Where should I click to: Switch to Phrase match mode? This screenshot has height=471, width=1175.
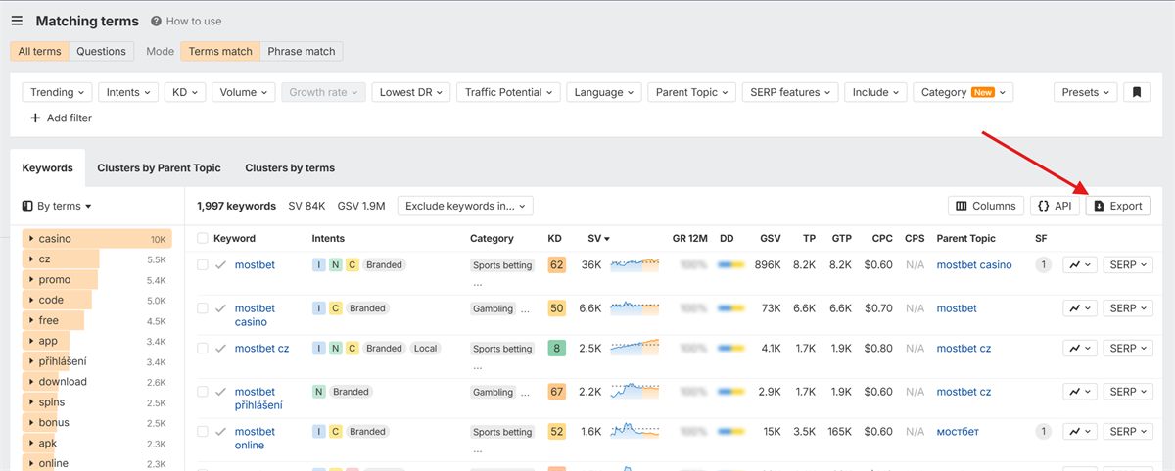[302, 51]
